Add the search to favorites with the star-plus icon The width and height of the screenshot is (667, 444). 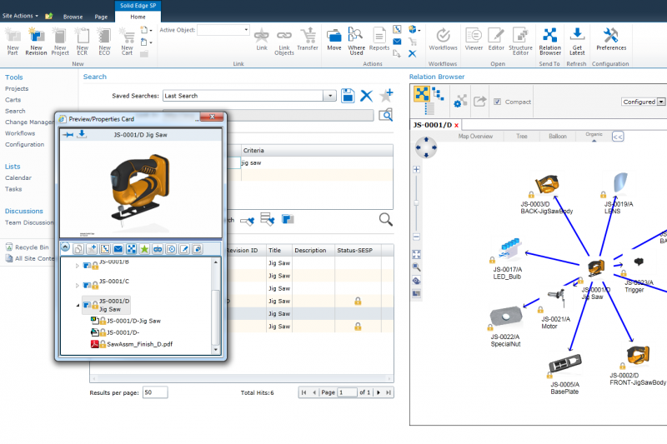click(386, 95)
